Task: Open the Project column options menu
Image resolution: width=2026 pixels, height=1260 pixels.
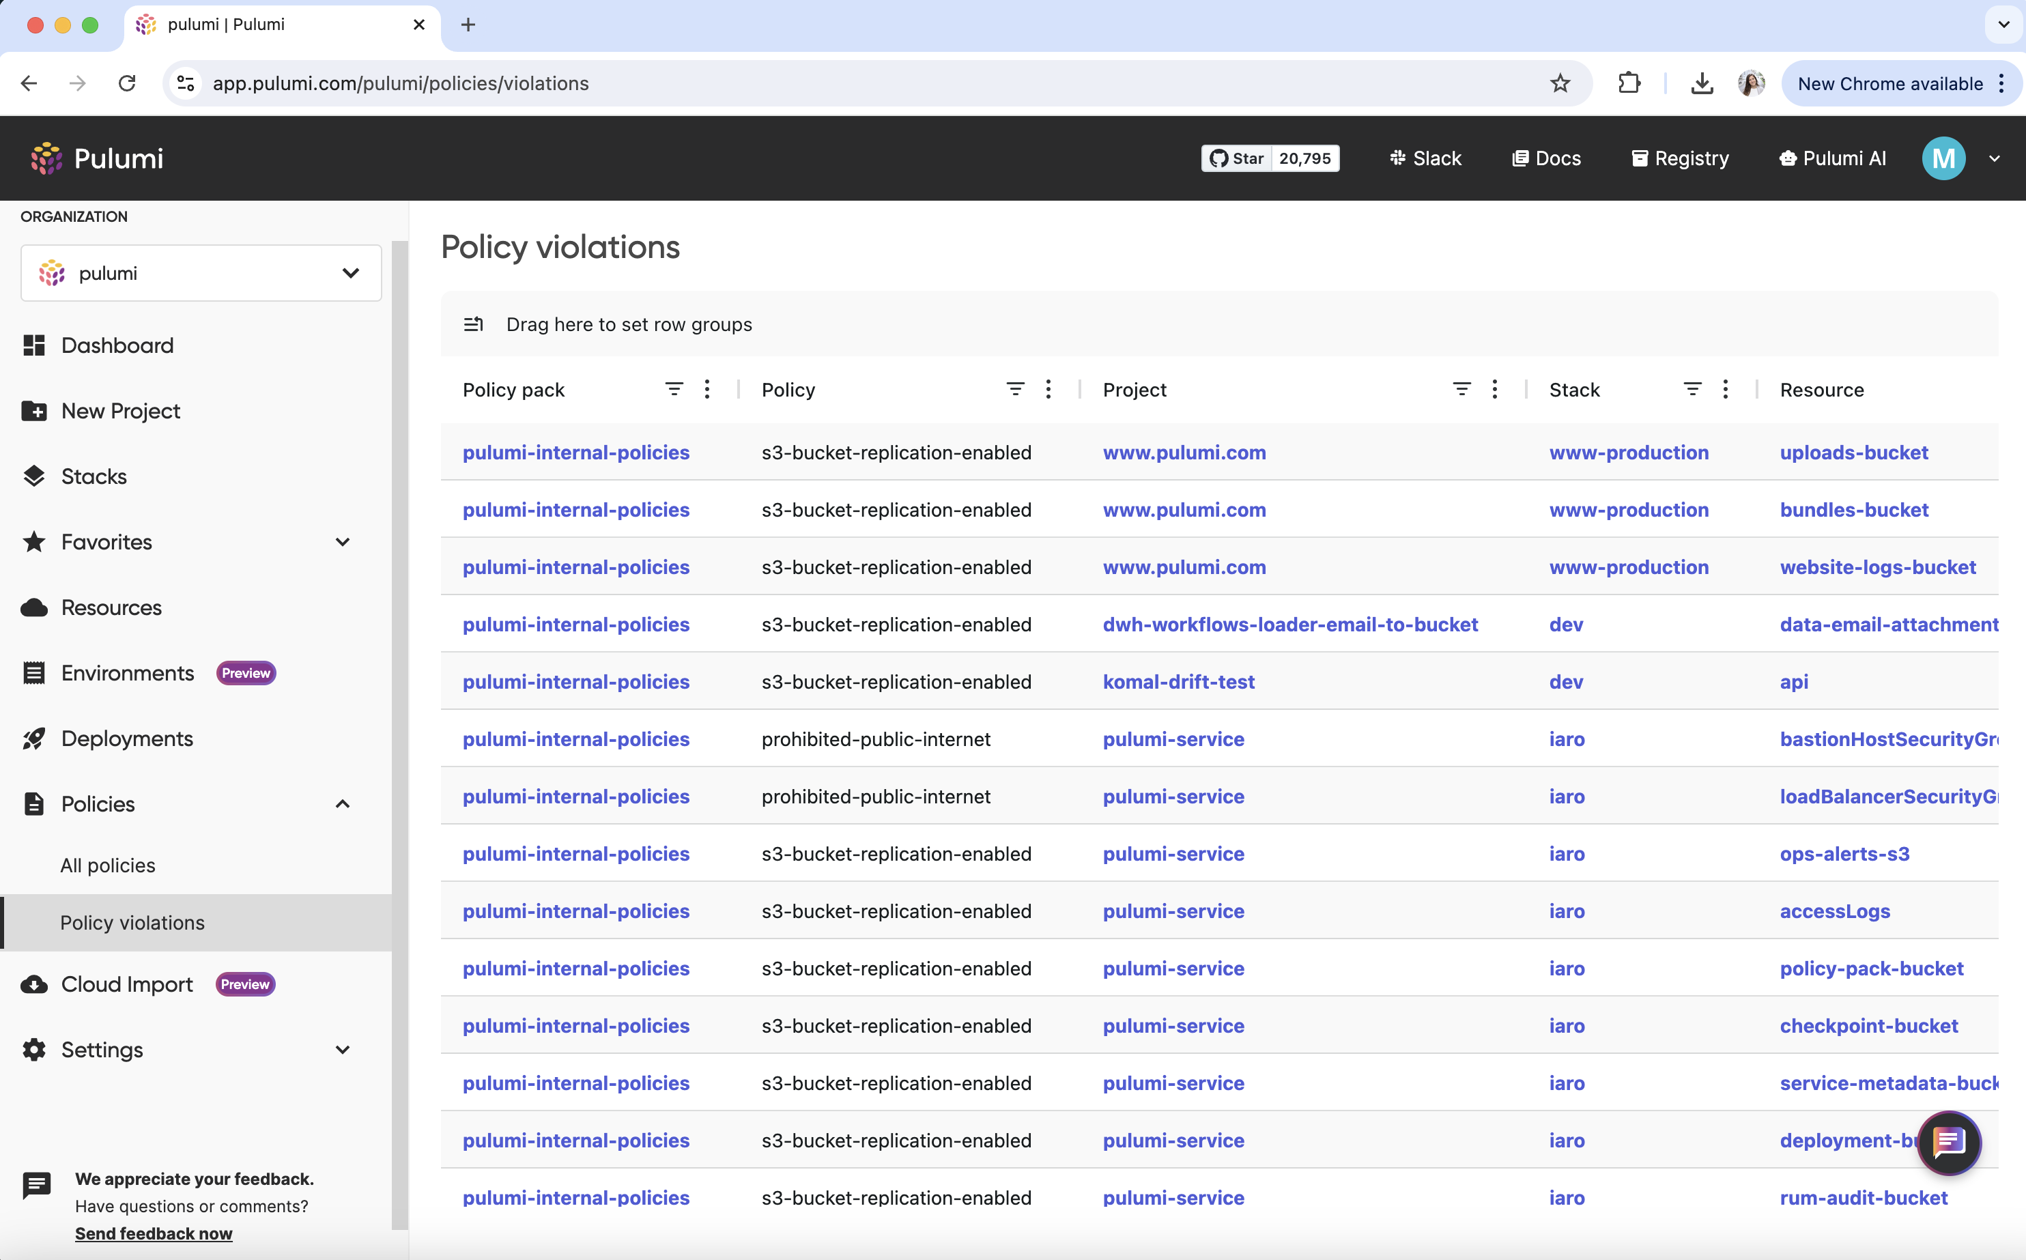Action: (x=1495, y=389)
